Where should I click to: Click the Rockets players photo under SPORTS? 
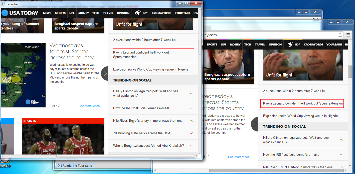[63, 139]
